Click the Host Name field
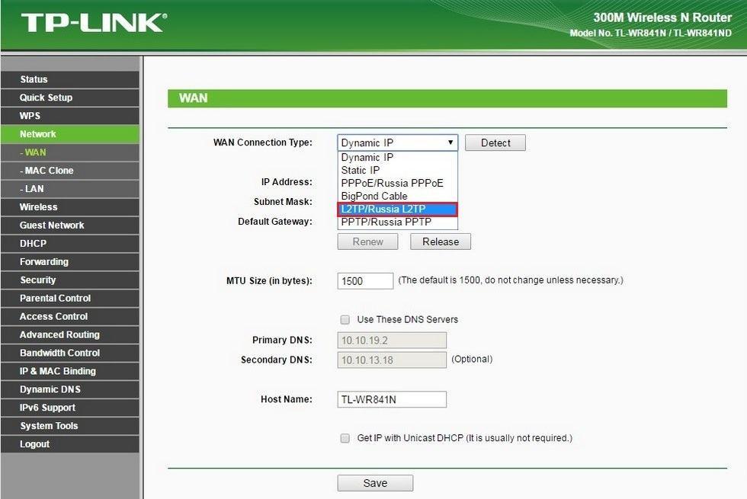This screenshot has width=747, height=499. [x=392, y=399]
